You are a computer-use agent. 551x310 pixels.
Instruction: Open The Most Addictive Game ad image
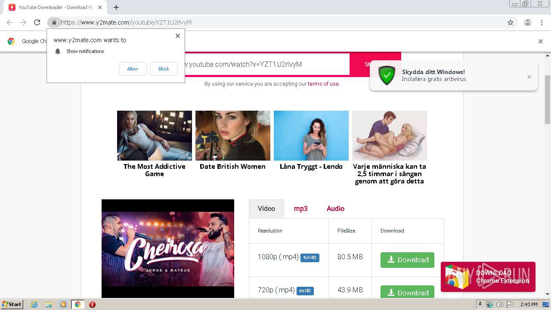click(x=155, y=136)
